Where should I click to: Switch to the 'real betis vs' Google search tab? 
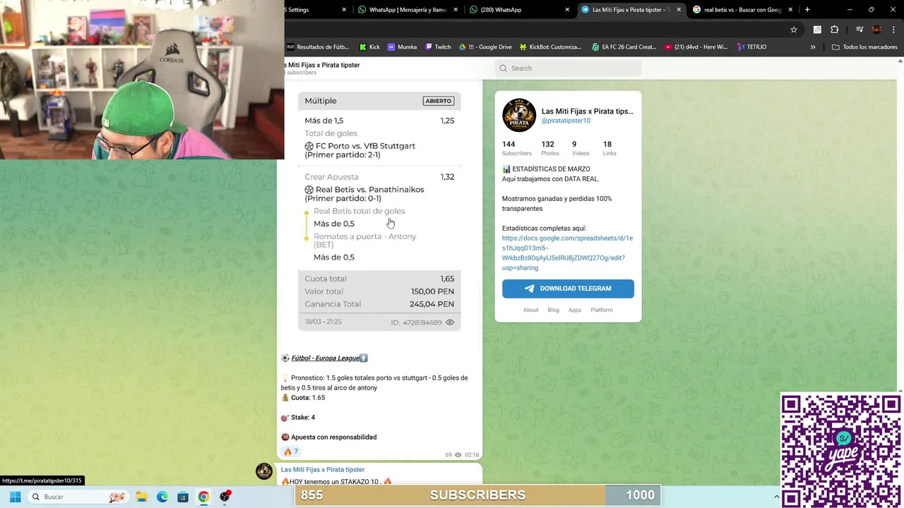[x=743, y=10]
